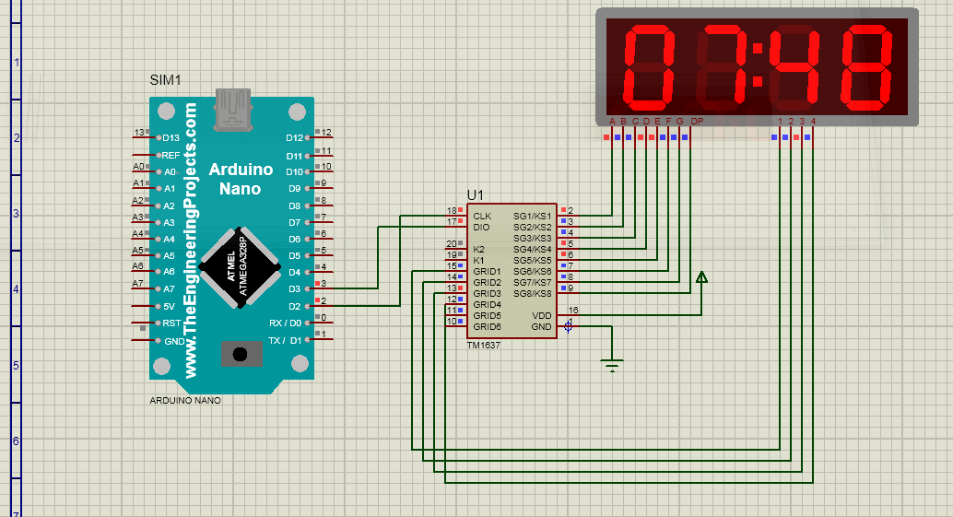The height and width of the screenshot is (517, 953).
Task: Click the TM1637 part name label
Action: (483, 345)
